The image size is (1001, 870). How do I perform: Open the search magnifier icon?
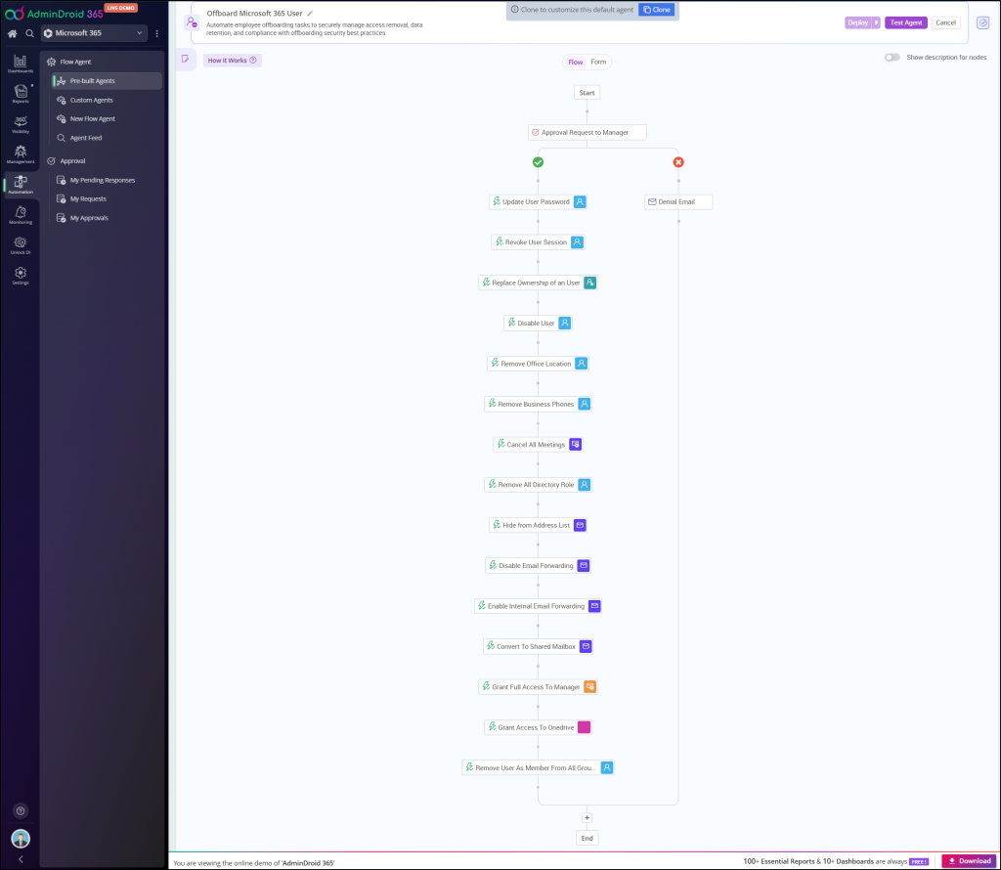[x=29, y=33]
